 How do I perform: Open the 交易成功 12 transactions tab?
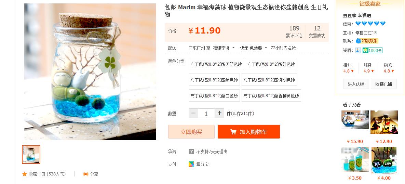point(317,32)
